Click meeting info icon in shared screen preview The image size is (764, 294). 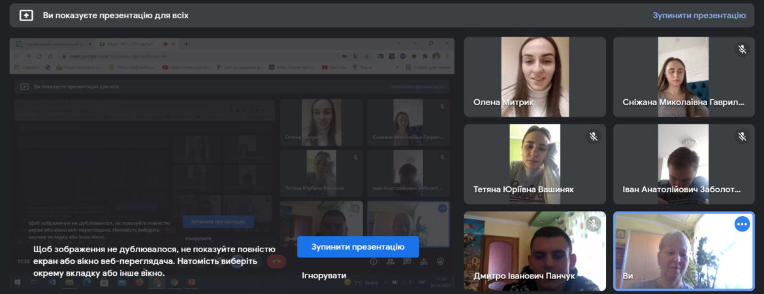coord(374,261)
